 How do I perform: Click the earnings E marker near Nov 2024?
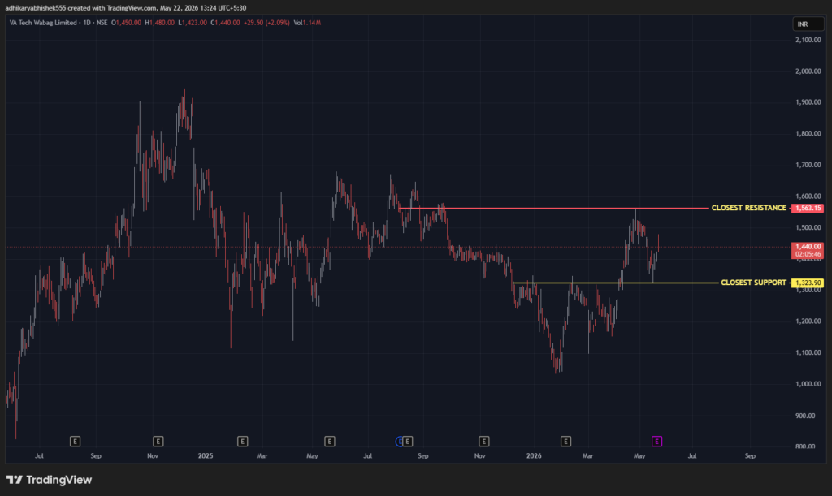pyautogui.click(x=158, y=442)
